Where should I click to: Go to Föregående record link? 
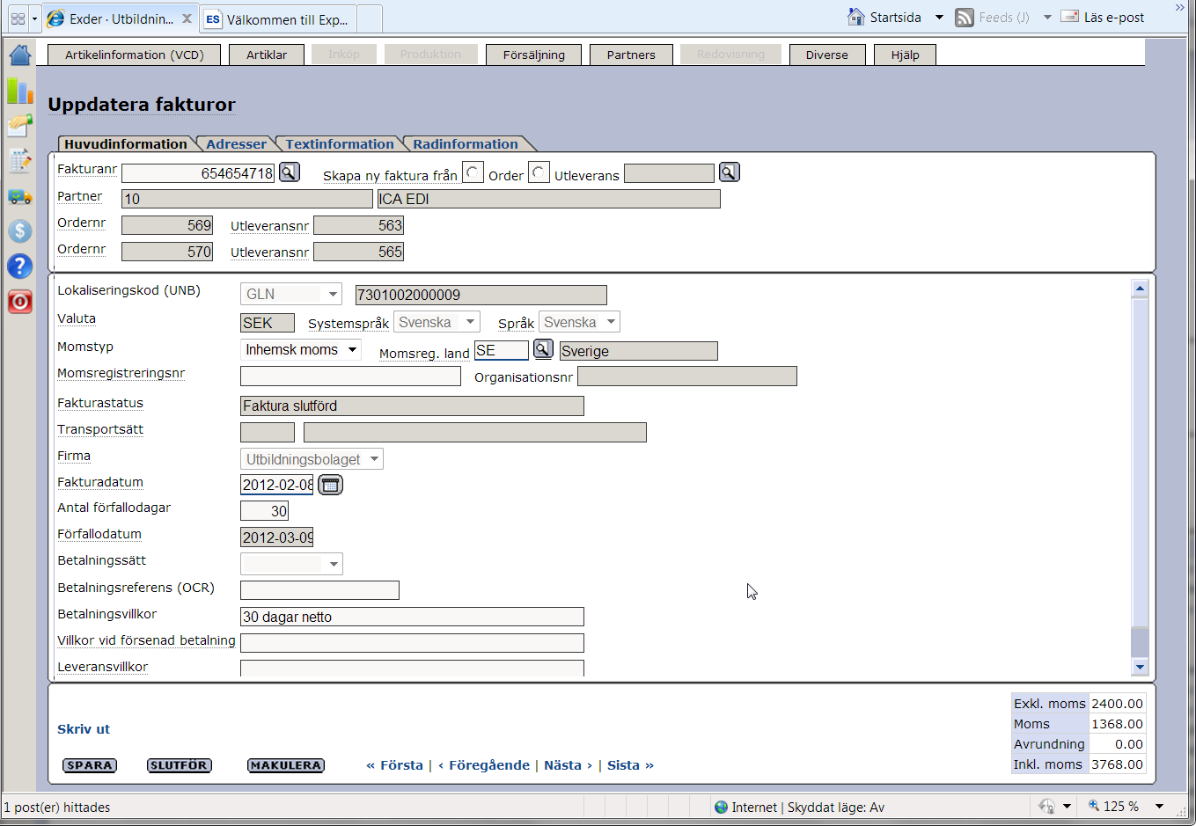484,765
